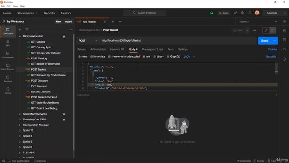
Task: Click the Import button
Action: coord(68,22)
